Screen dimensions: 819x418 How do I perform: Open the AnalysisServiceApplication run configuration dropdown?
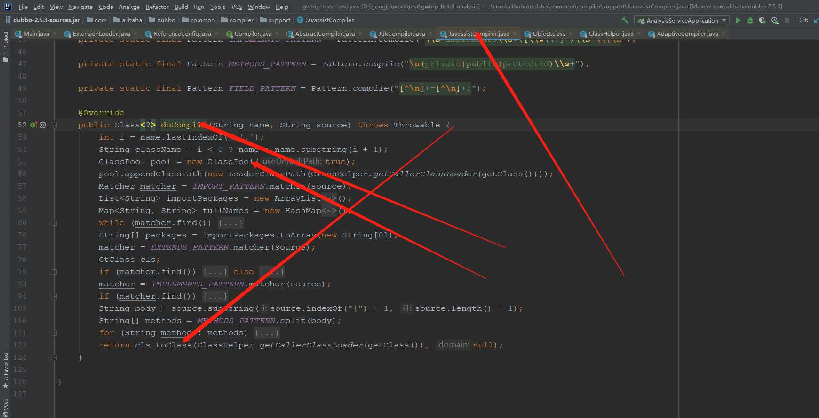coord(682,20)
